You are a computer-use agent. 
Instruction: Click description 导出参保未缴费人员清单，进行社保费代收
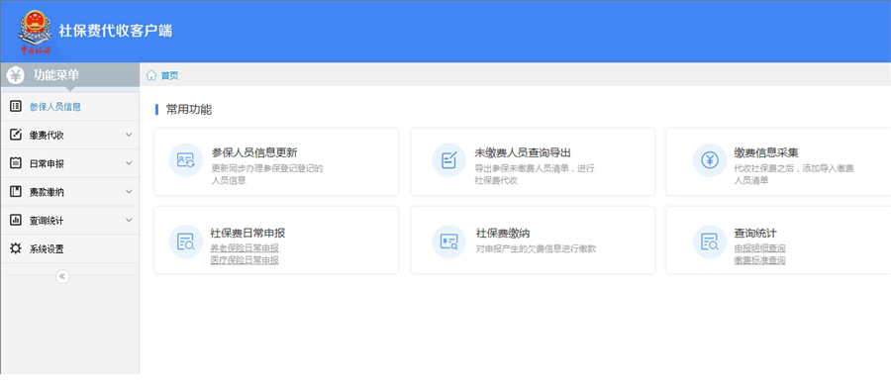tap(535, 174)
